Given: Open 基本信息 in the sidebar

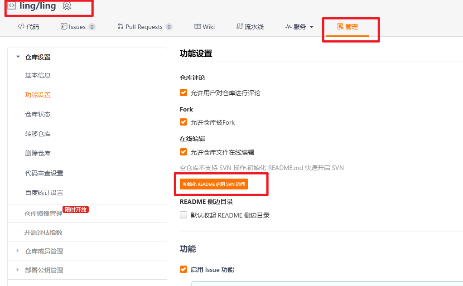Looking at the screenshot, I should coord(38,75).
